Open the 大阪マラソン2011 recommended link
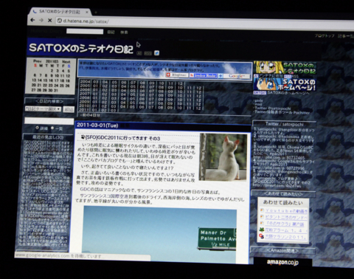354x279 pixels. [286, 237]
